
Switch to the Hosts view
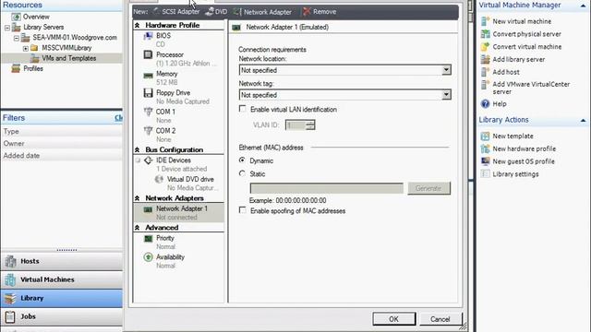62,261
